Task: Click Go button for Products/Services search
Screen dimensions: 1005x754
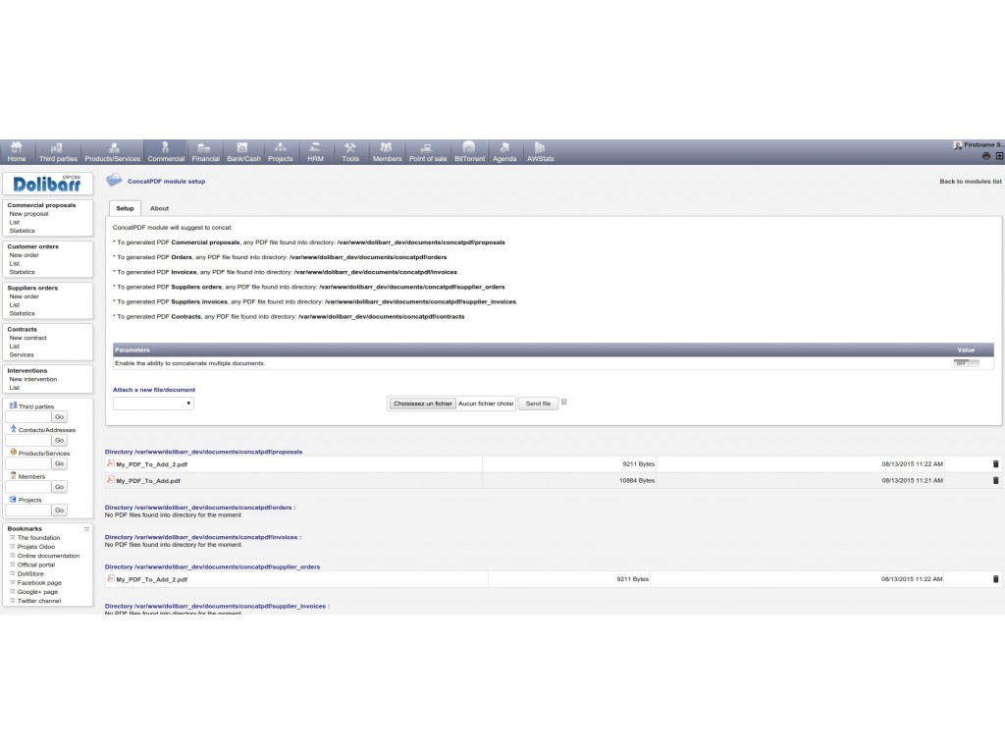Action: tap(60, 463)
